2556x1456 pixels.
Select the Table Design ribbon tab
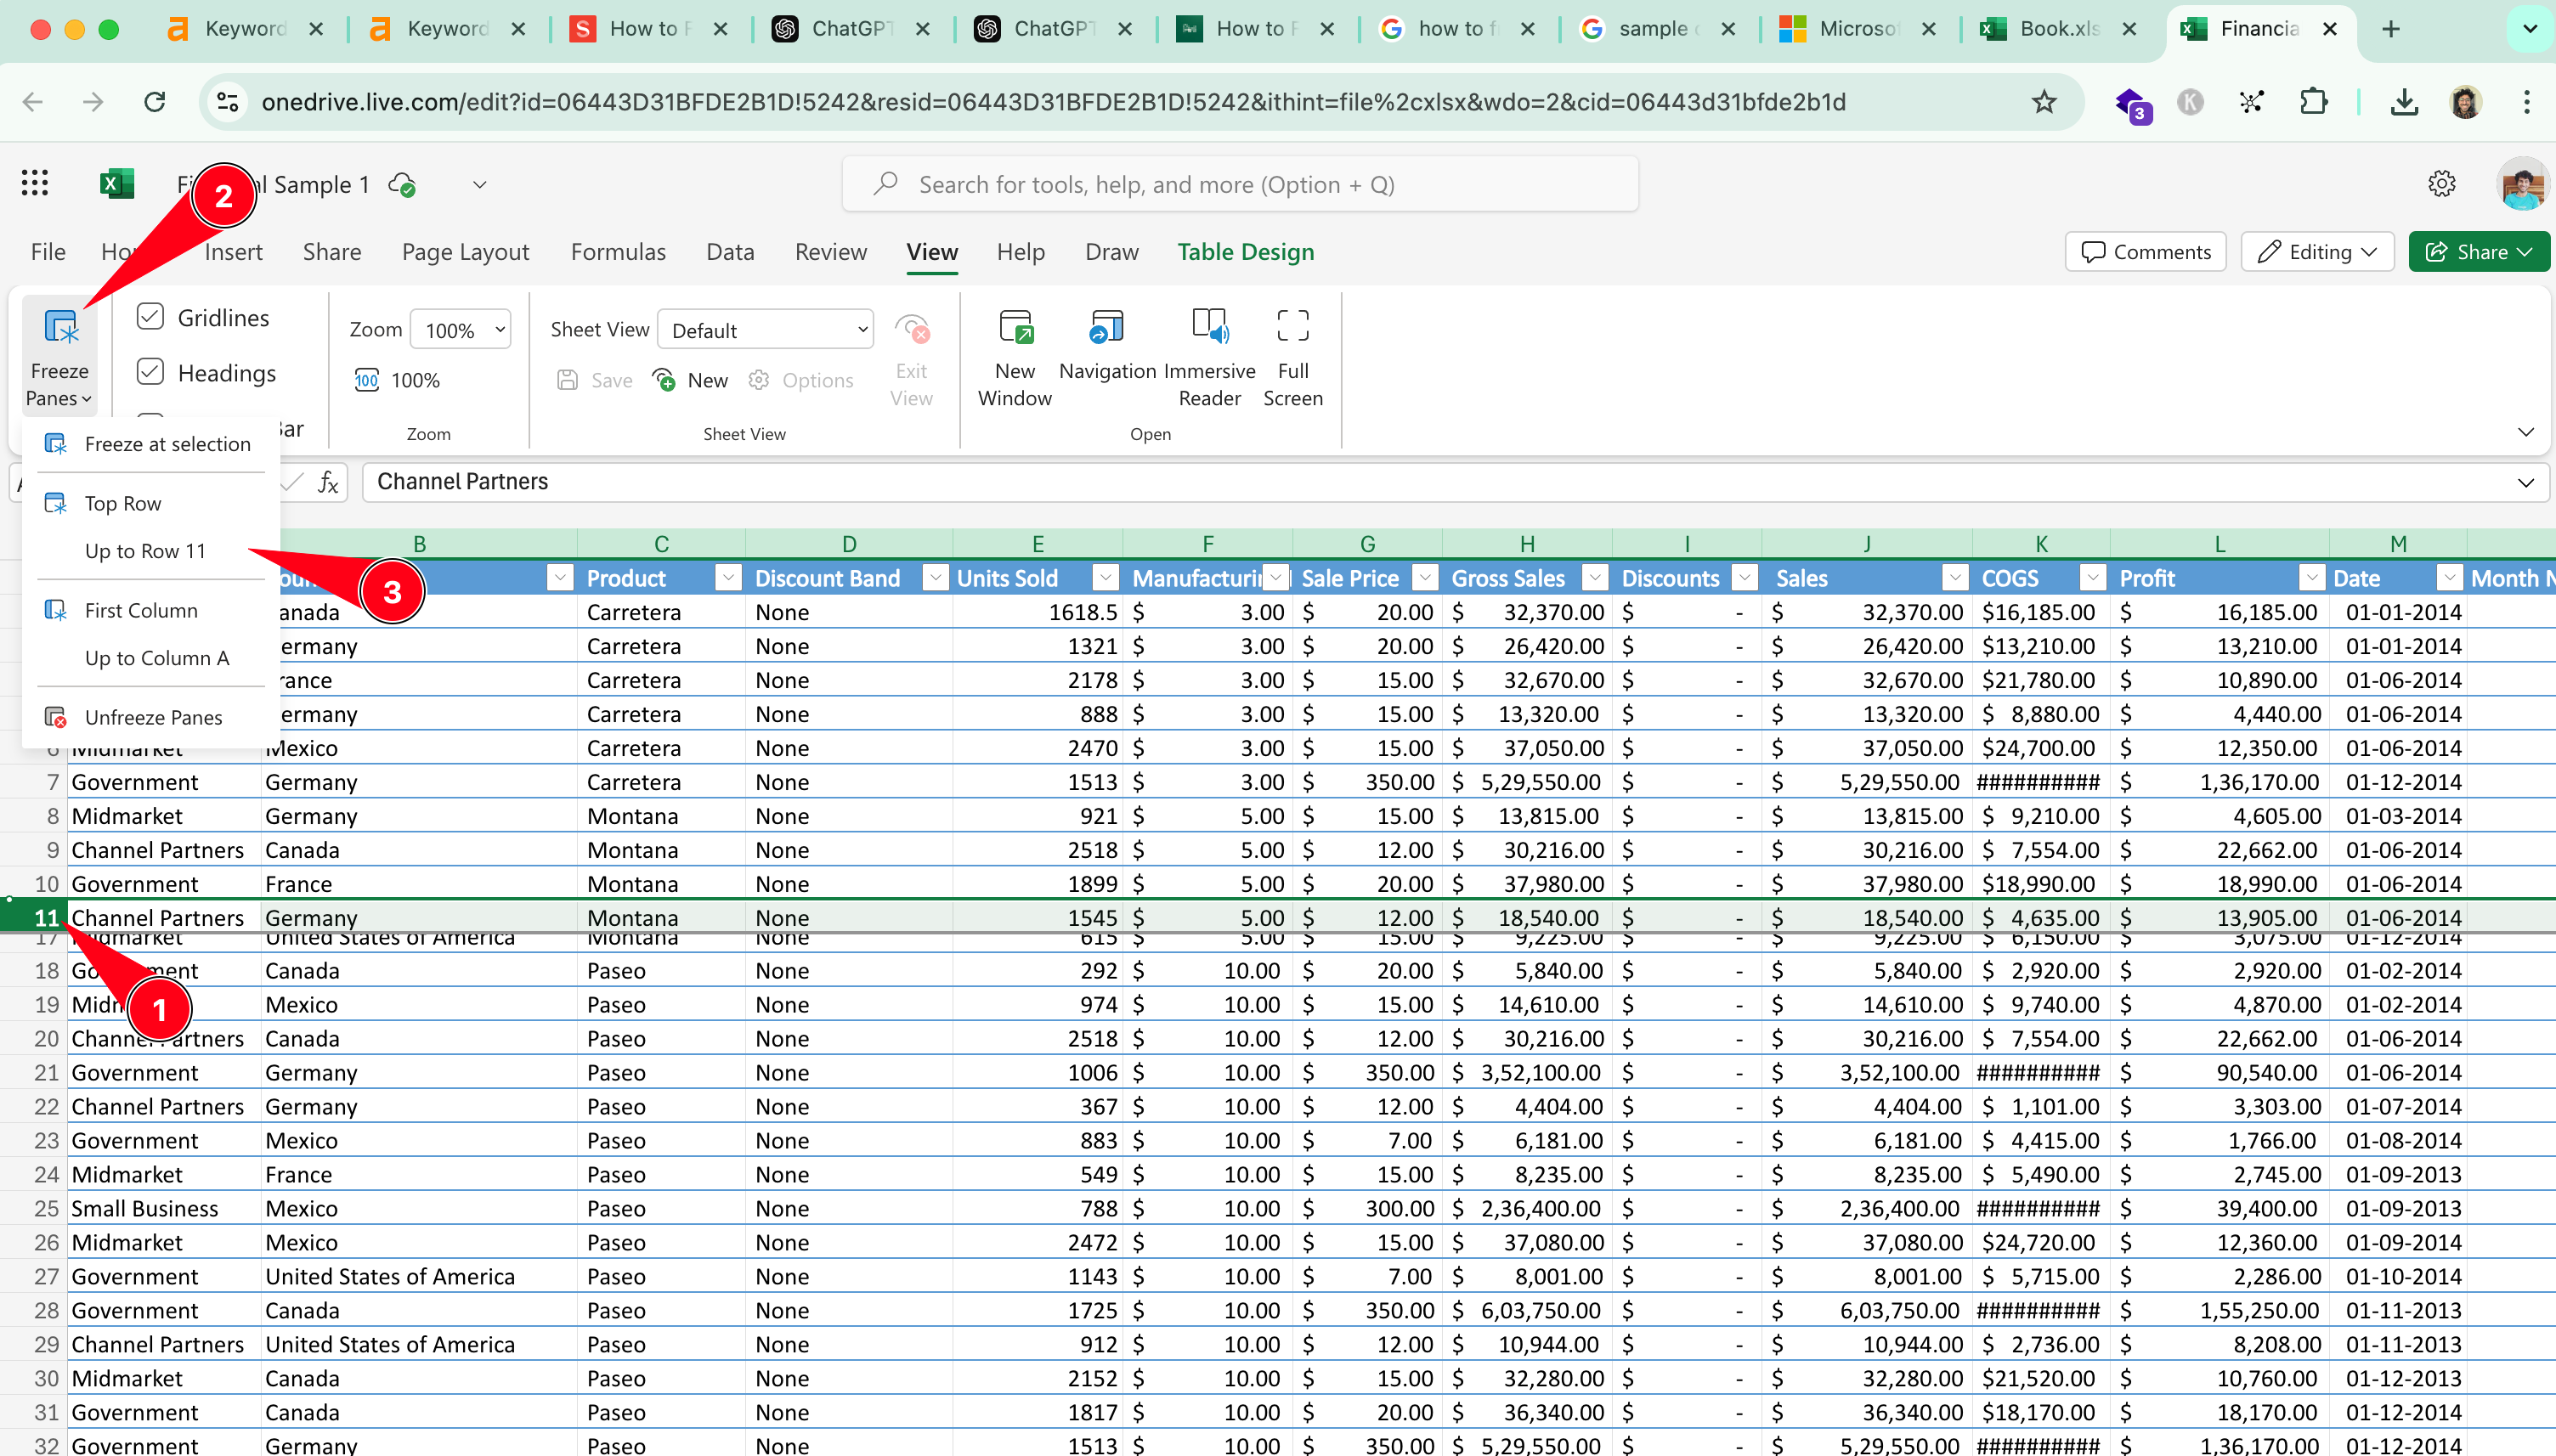1247,251
